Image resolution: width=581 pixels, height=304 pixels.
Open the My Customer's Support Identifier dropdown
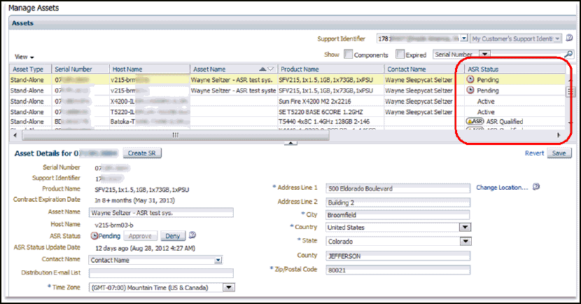tap(558, 39)
